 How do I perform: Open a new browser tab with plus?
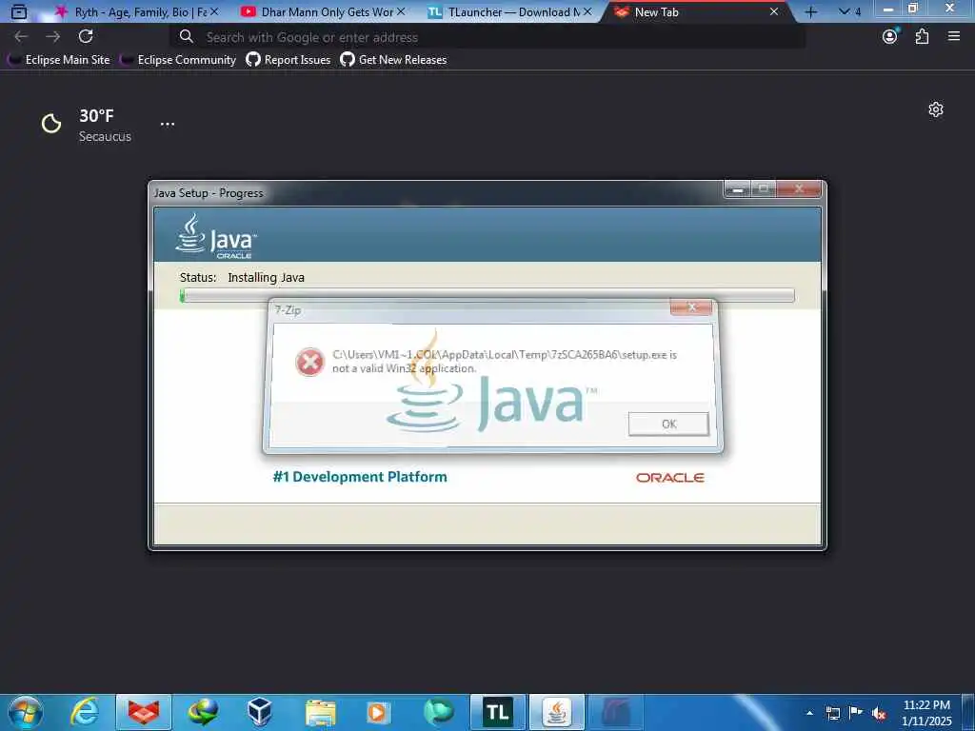(x=811, y=11)
